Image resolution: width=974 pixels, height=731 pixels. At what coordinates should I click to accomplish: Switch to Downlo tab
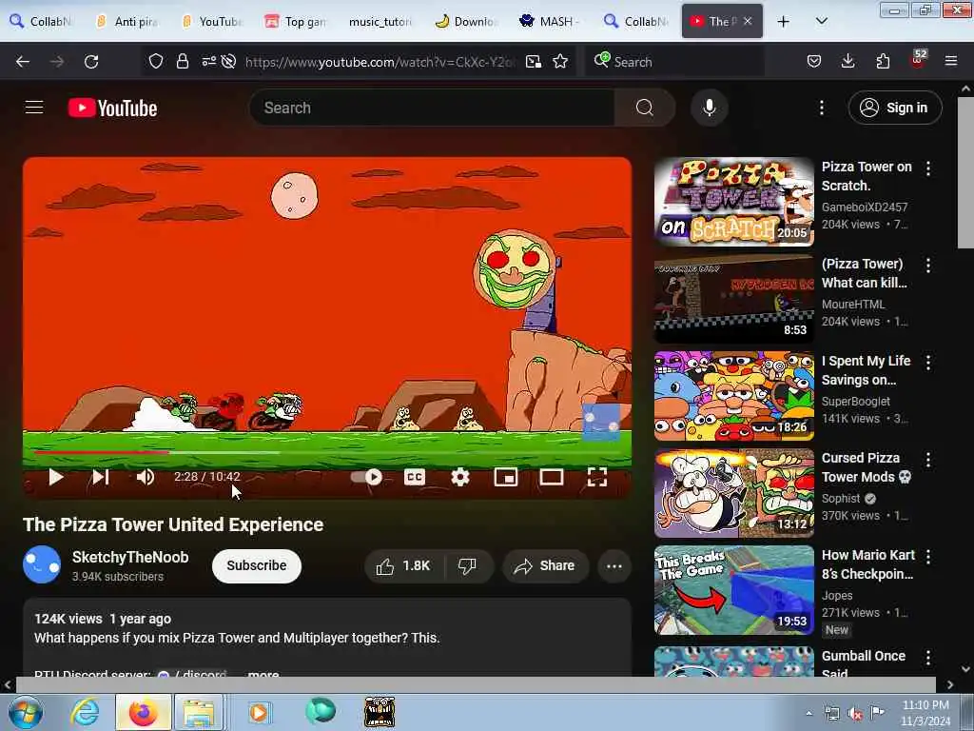tap(467, 21)
